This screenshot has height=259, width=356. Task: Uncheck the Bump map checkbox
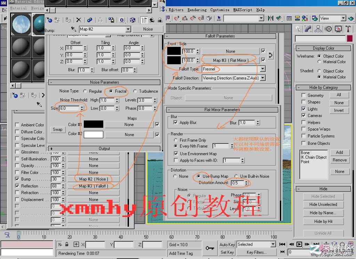(x=17, y=179)
